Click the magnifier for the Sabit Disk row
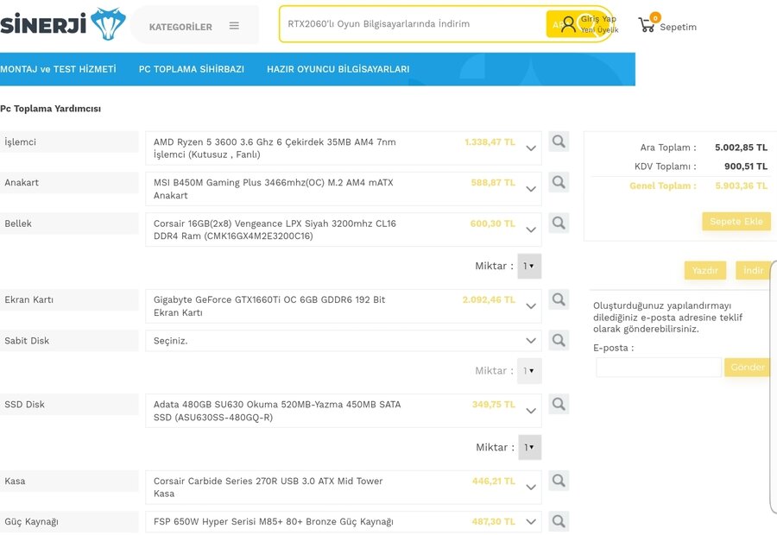 tap(559, 340)
